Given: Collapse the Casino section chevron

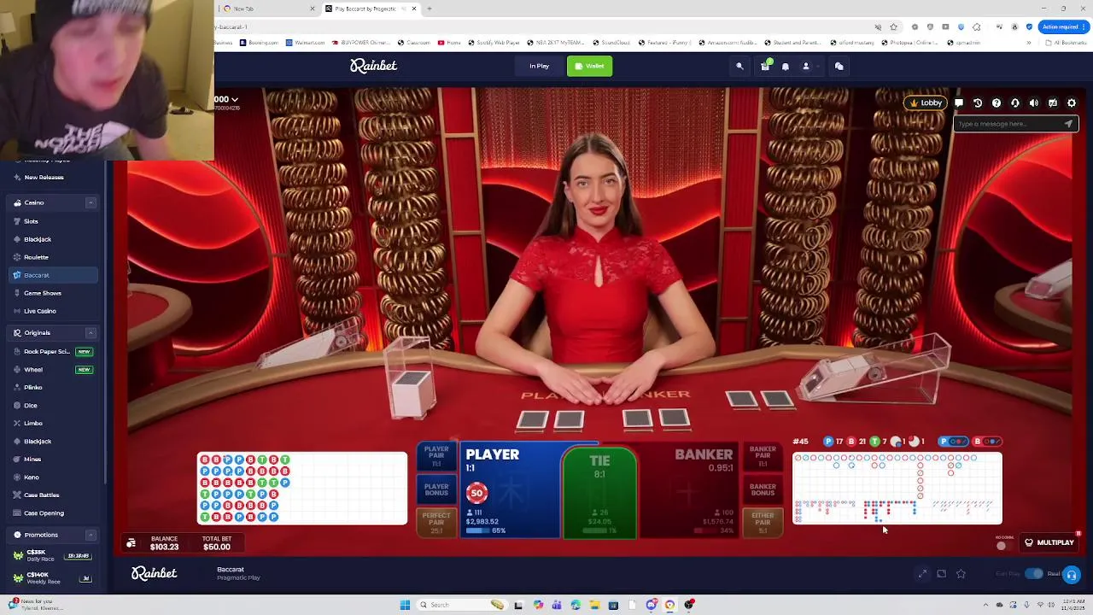Looking at the screenshot, I should click(x=91, y=202).
